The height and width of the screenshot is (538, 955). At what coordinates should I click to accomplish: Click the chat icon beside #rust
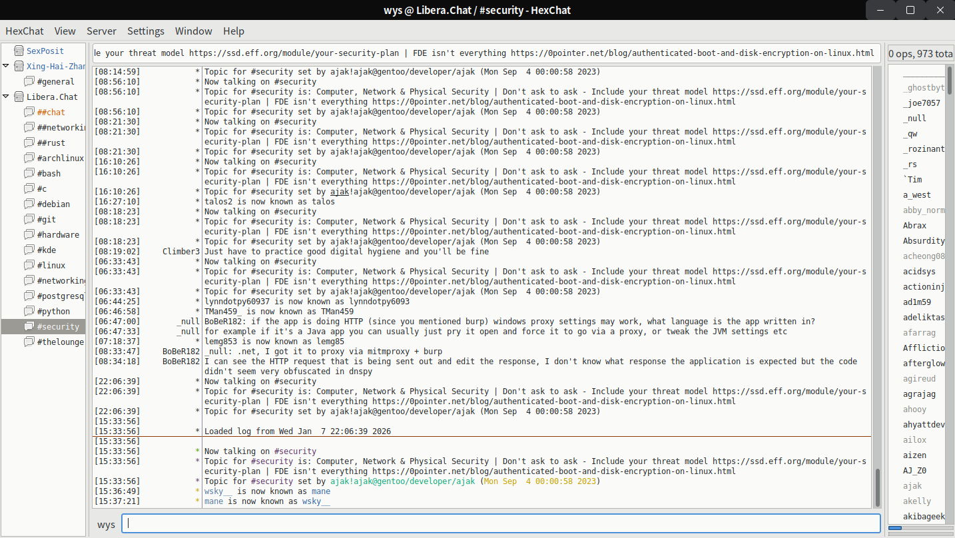pos(29,142)
